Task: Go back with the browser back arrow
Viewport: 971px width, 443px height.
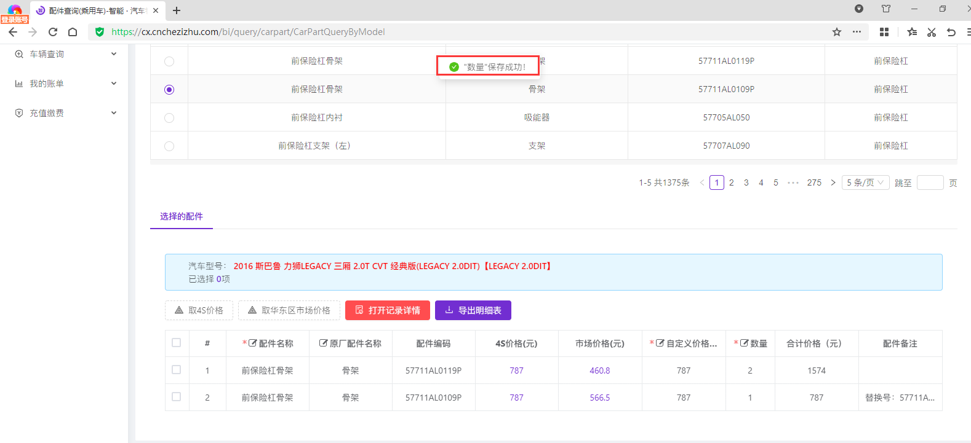Action: pos(13,32)
